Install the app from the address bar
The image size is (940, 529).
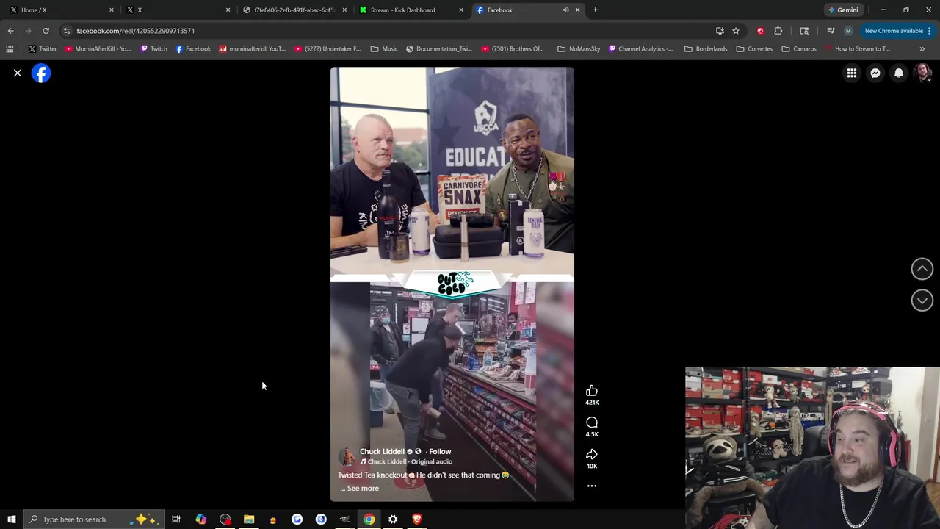[720, 31]
